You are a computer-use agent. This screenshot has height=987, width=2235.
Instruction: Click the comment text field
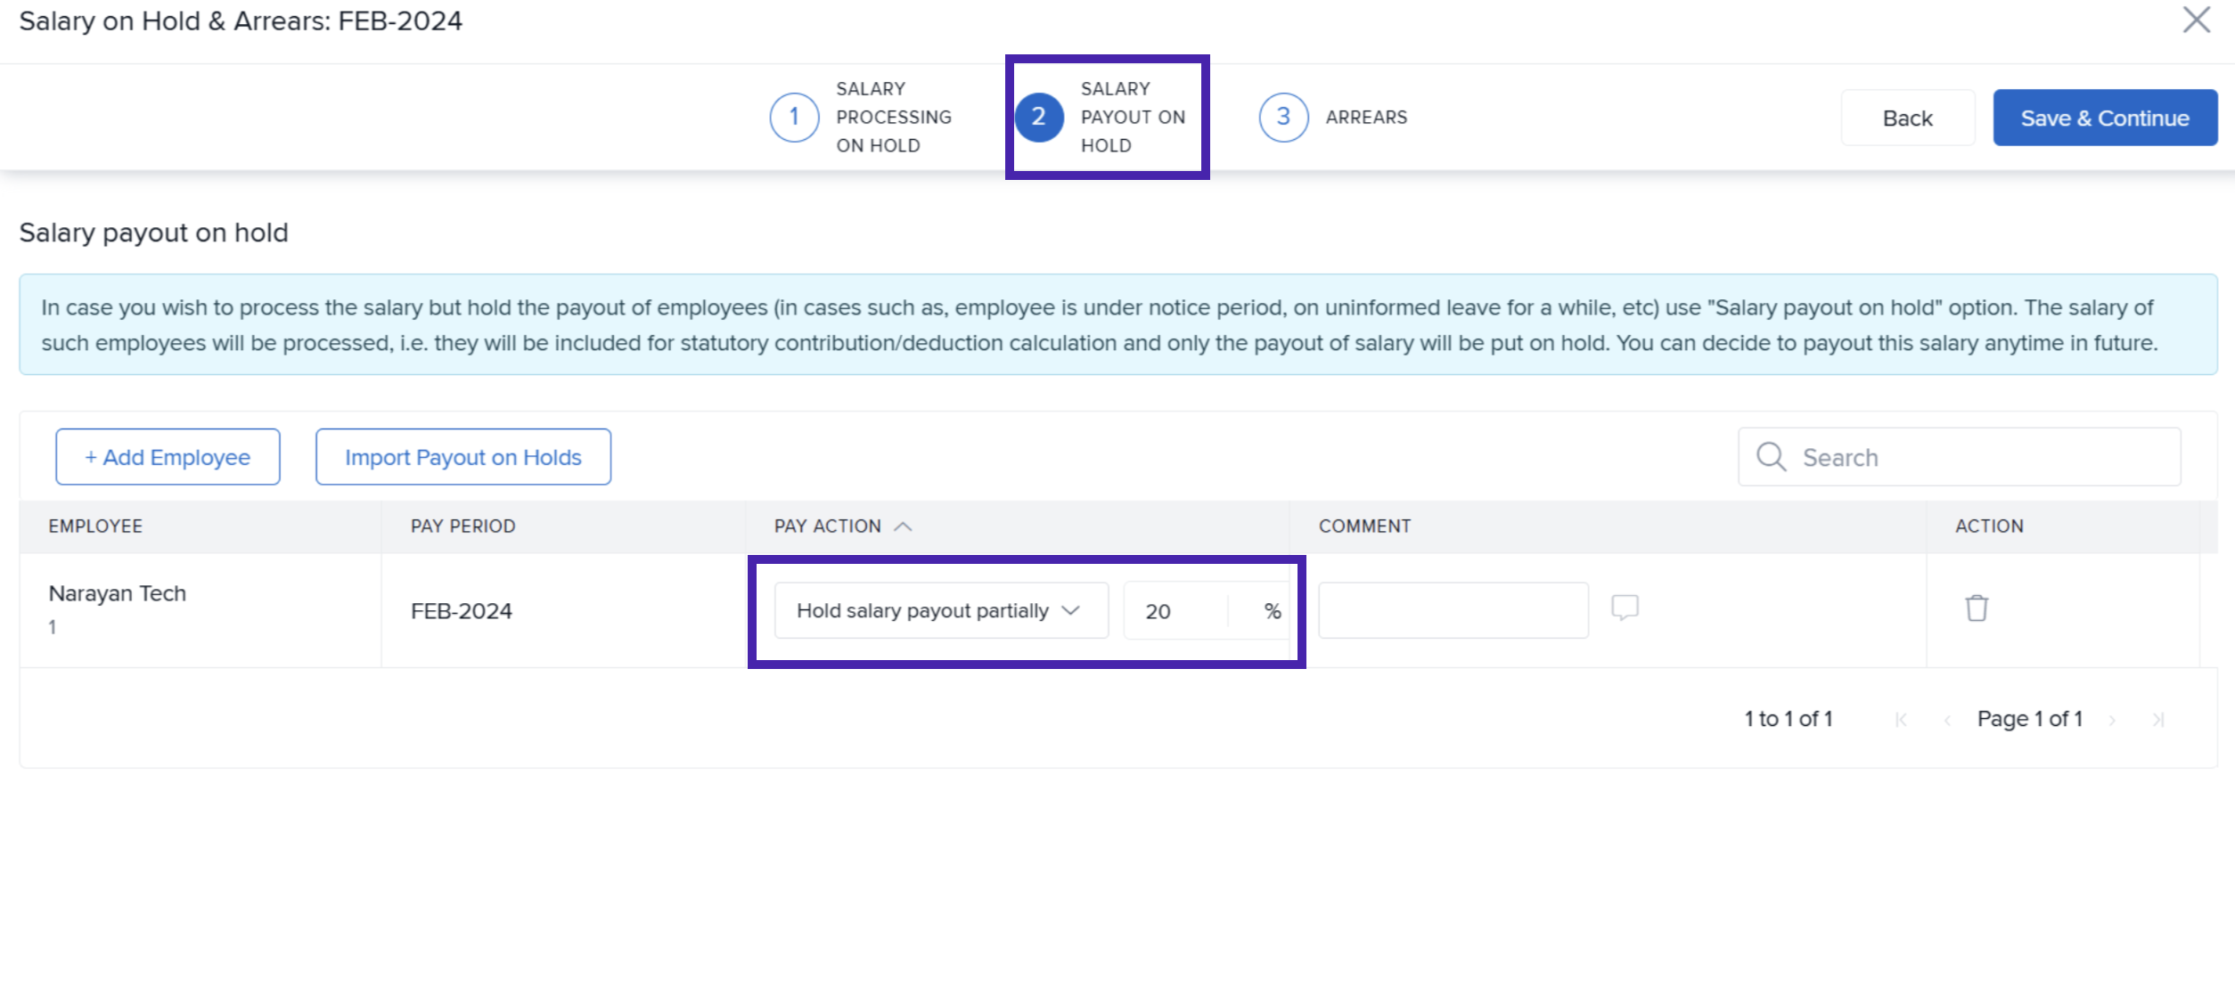pyautogui.click(x=1453, y=611)
